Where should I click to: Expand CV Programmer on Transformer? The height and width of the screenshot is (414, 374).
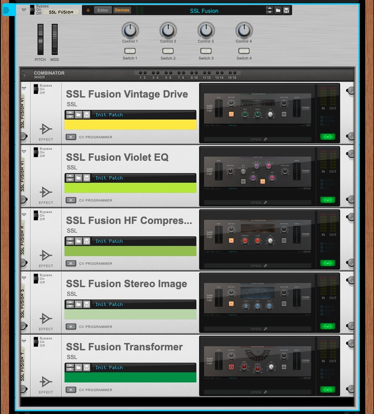pyautogui.click(x=71, y=390)
